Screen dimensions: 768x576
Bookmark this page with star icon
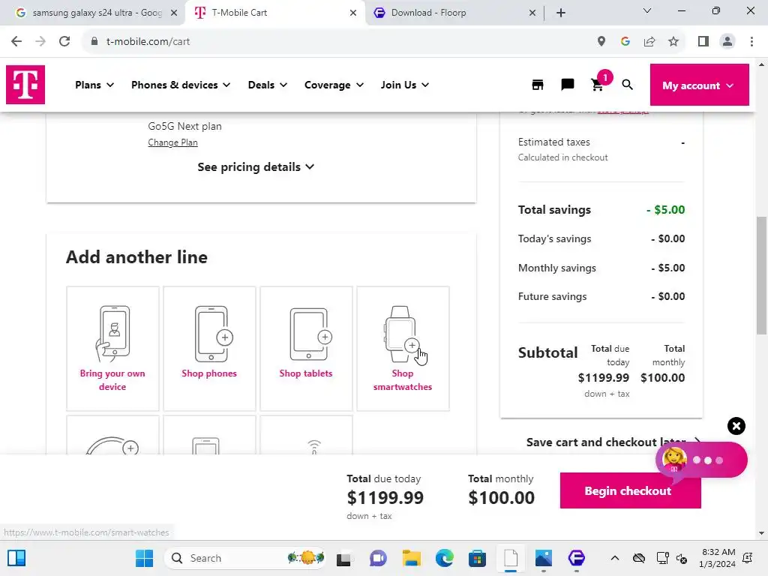click(x=673, y=41)
